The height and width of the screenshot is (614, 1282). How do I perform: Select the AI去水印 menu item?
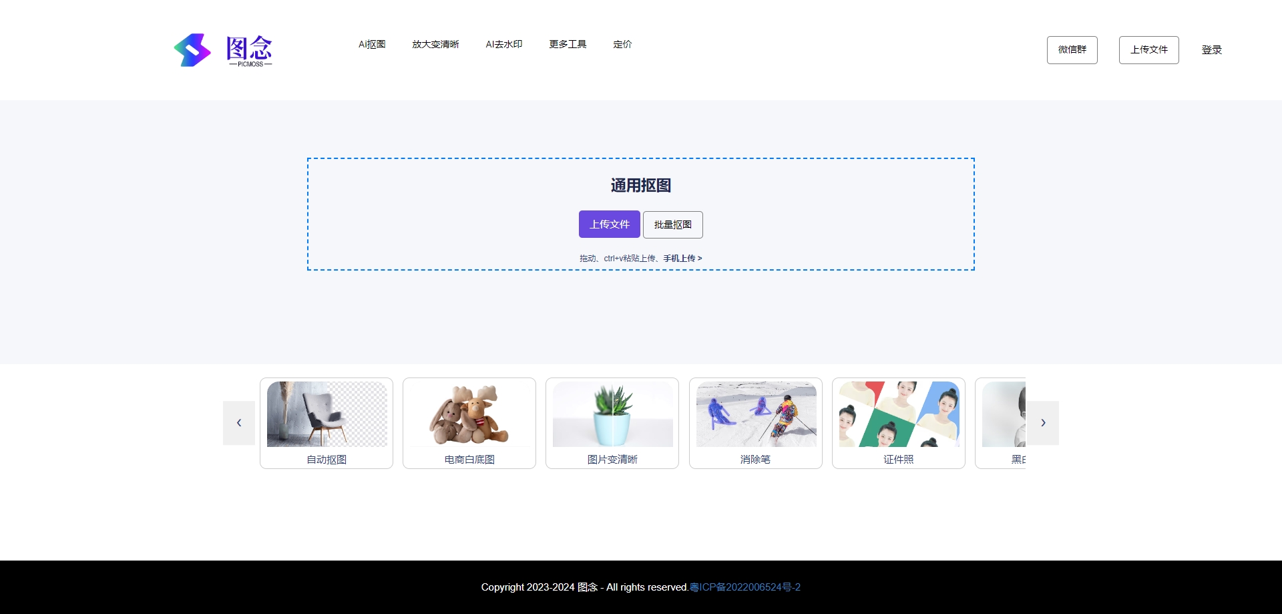point(504,44)
